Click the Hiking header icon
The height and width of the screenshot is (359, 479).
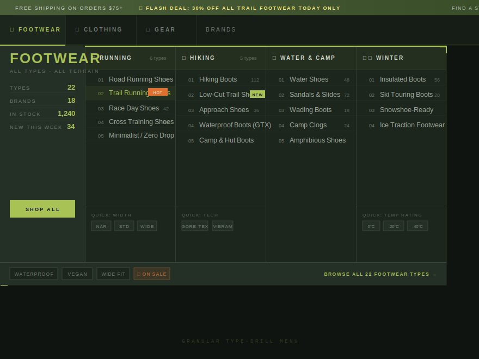(184, 58)
